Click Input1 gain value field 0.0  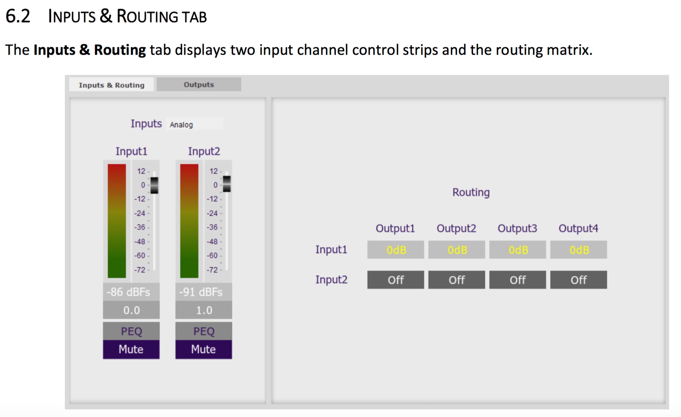click(x=131, y=310)
